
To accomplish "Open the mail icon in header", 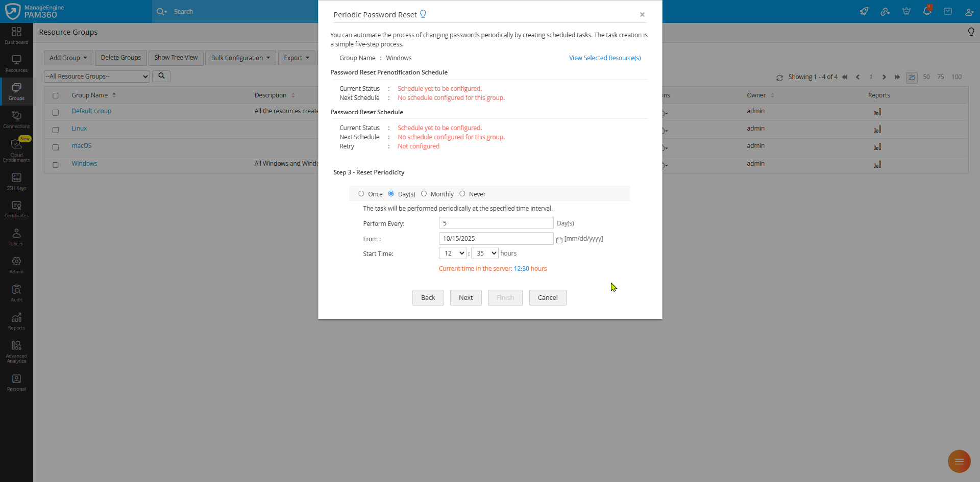I will pyautogui.click(x=948, y=11).
